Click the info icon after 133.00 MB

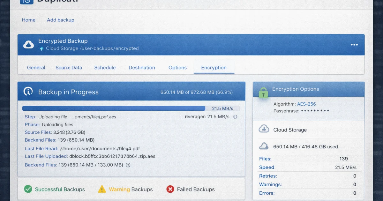128,165
